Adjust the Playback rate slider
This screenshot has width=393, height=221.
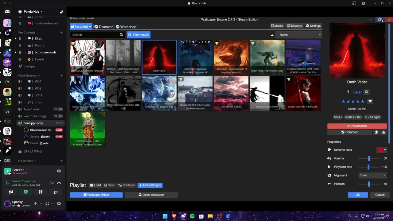coord(368,167)
